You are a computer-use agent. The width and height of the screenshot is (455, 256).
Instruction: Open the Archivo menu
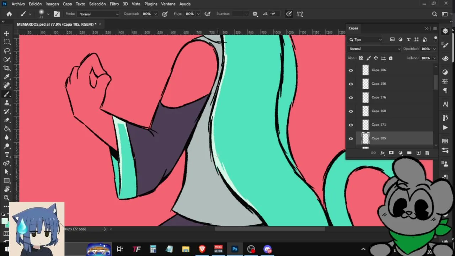pyautogui.click(x=18, y=4)
